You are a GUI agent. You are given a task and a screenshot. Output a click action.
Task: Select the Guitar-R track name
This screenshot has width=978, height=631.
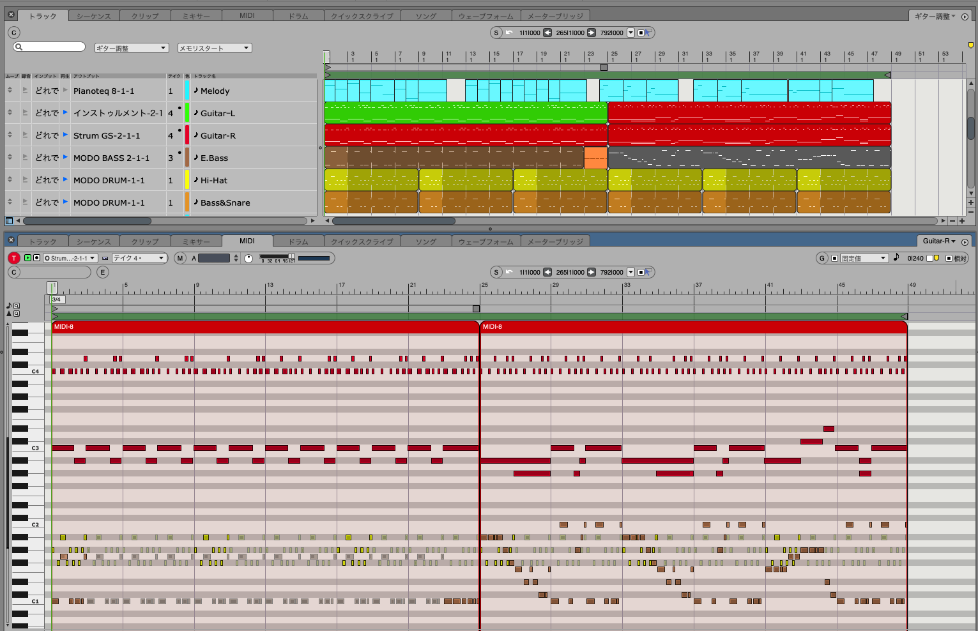point(218,135)
